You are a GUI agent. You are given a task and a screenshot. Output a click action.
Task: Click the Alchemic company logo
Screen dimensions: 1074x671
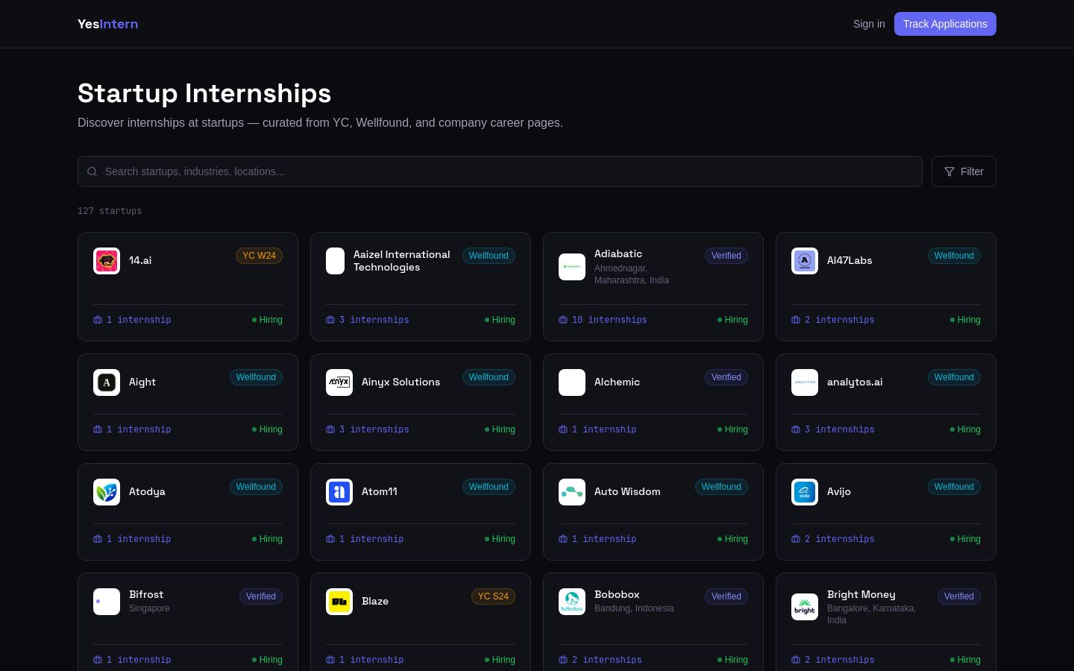coord(572,382)
